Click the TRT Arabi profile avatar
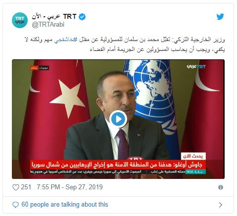This screenshot has height=216, width=237. [x=20, y=20]
